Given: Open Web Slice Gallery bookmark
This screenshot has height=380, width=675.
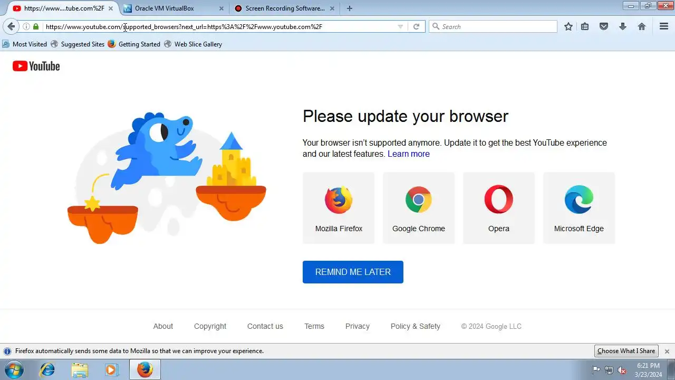Looking at the screenshot, I should click(193, 44).
